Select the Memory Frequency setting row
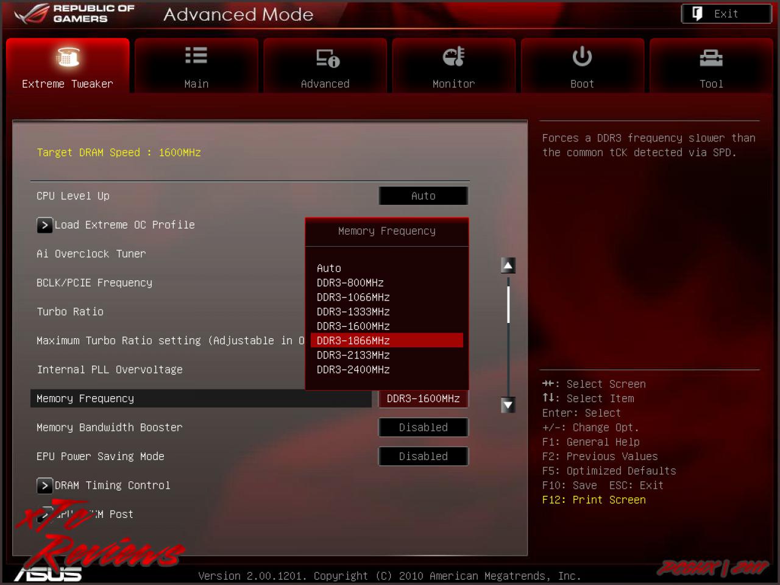Image resolution: width=780 pixels, height=585 pixels. click(201, 399)
